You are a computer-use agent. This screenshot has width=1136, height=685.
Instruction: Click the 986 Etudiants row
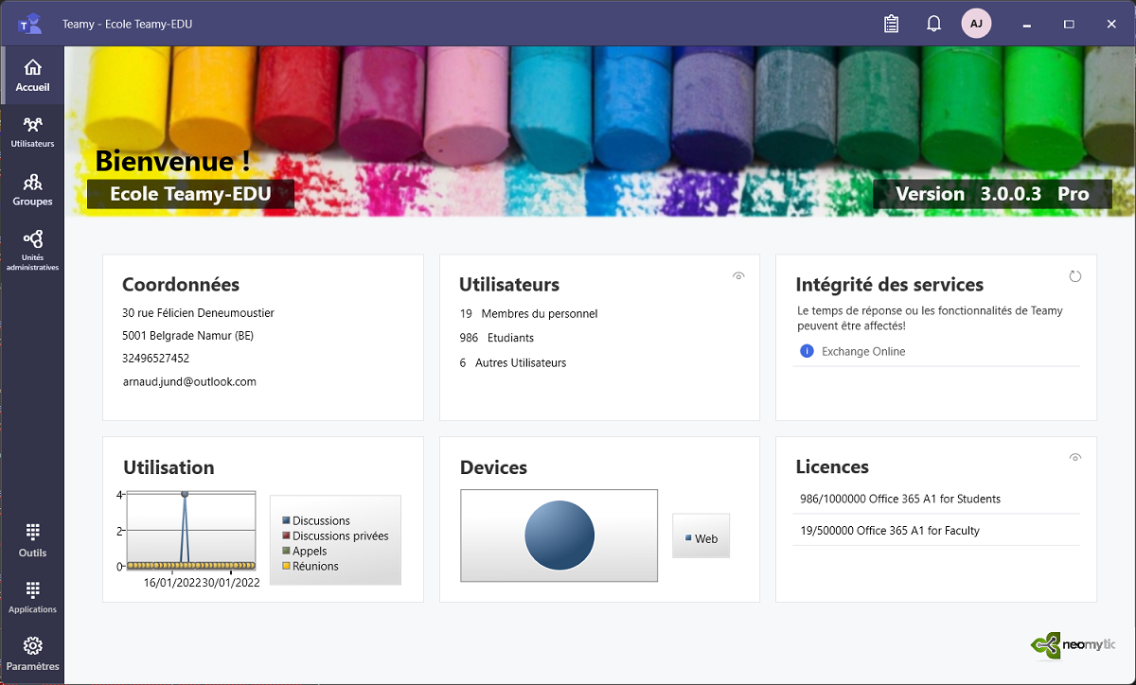coord(497,338)
